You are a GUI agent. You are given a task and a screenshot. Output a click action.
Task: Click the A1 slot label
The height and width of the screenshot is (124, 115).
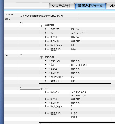21,24
